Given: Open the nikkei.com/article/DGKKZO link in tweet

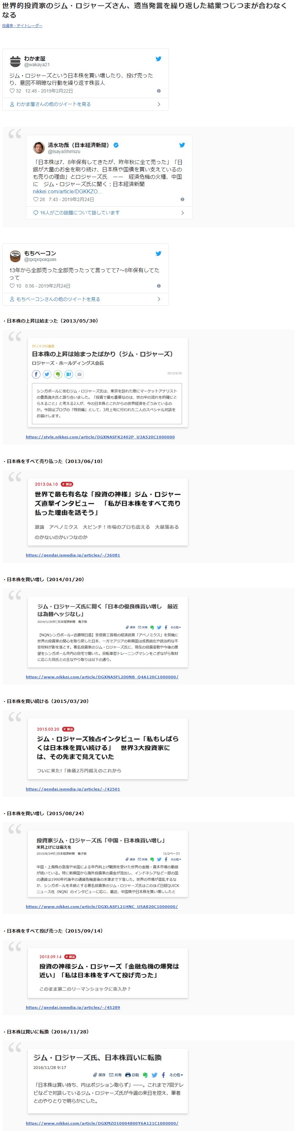Looking at the screenshot, I should click(68, 192).
